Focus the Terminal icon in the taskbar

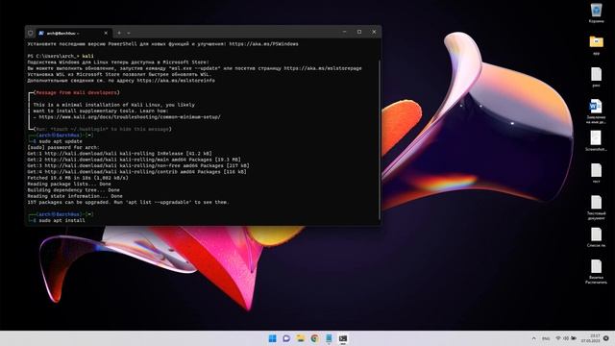pyautogui.click(x=343, y=338)
